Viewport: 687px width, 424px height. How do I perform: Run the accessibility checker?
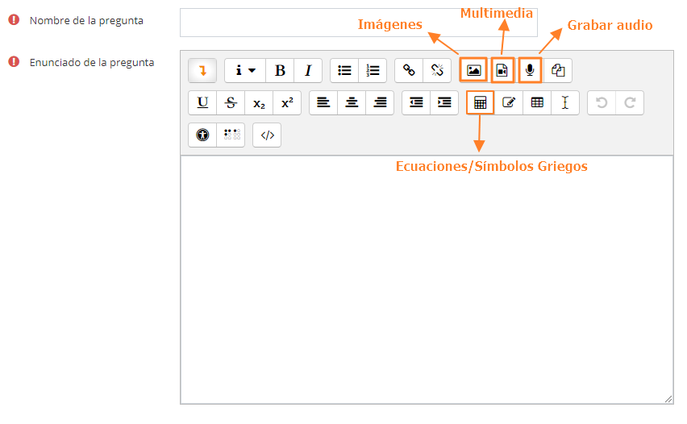(x=202, y=135)
